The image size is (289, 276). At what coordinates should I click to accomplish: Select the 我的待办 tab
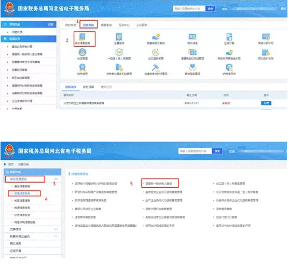[71, 87]
